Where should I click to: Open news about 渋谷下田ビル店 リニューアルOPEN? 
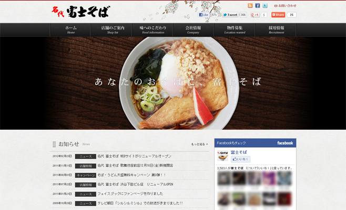tap(135, 184)
